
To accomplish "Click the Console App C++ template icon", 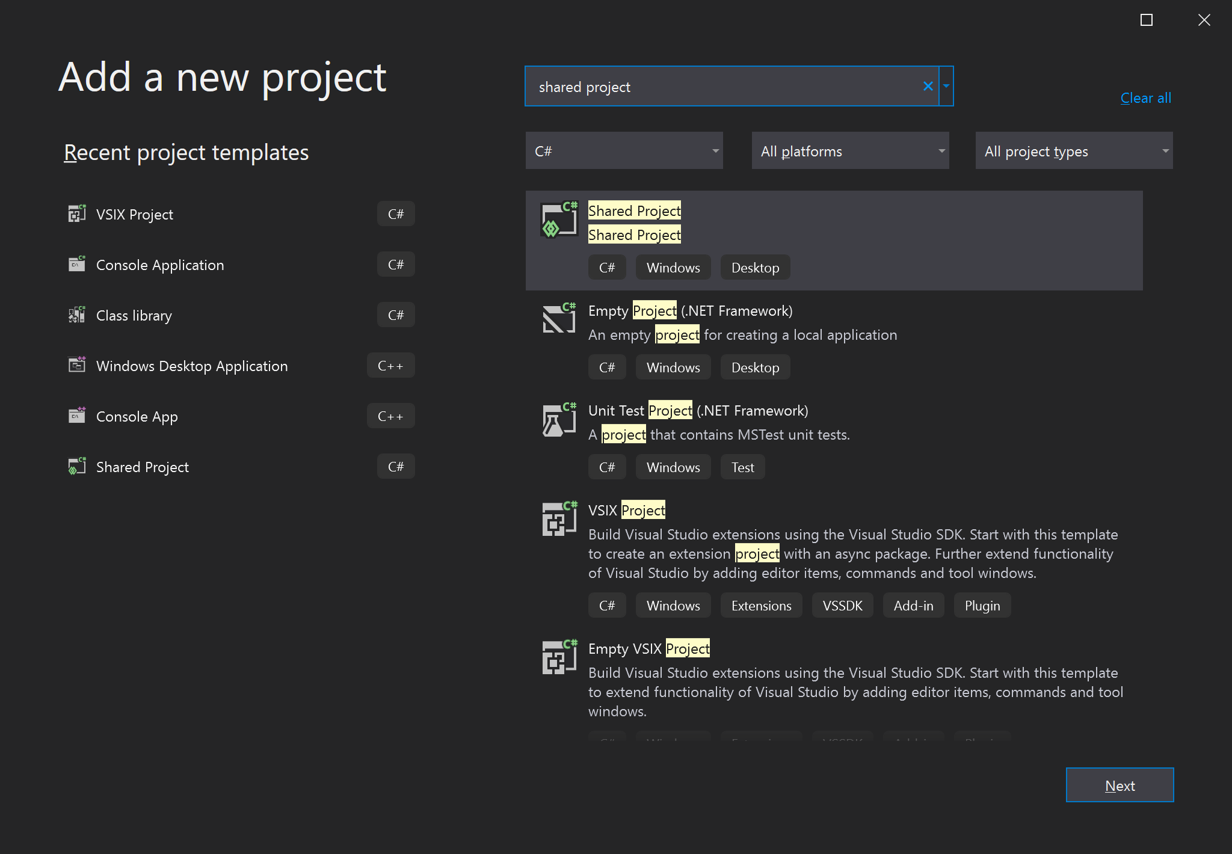I will coord(77,416).
